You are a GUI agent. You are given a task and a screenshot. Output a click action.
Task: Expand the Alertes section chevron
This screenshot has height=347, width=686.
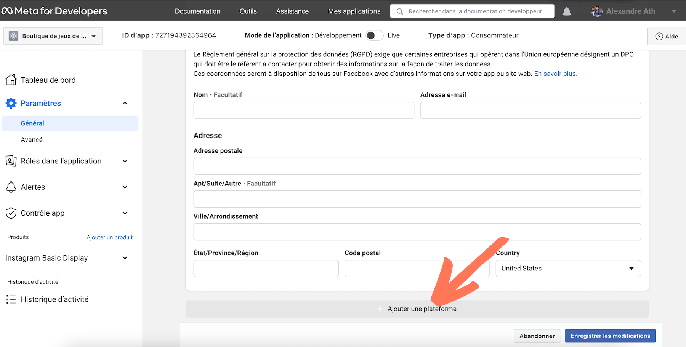(125, 187)
